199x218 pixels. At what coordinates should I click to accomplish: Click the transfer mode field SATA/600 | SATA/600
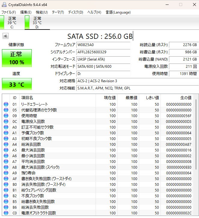(103, 67)
